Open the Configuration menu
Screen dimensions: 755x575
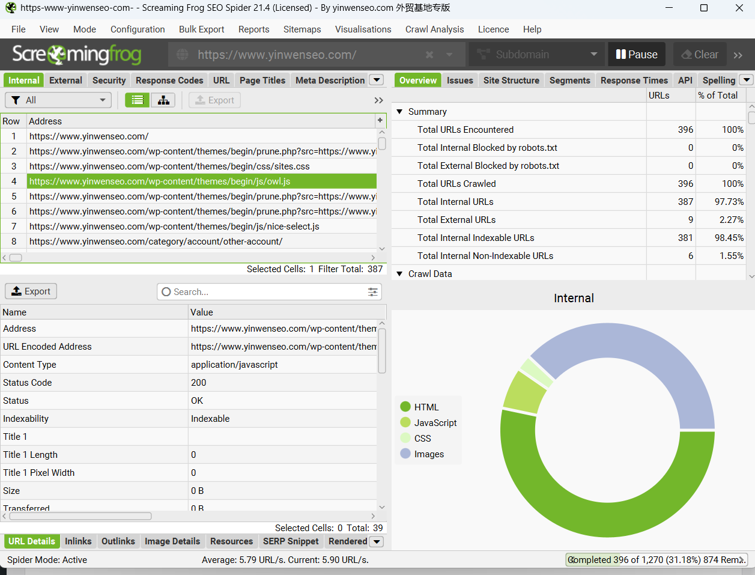point(138,29)
